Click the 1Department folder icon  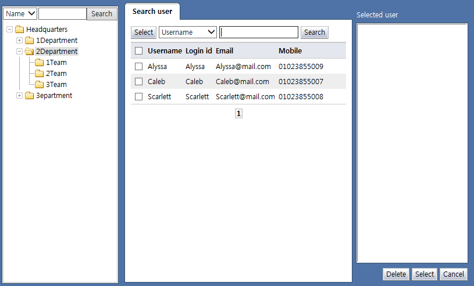29,41
